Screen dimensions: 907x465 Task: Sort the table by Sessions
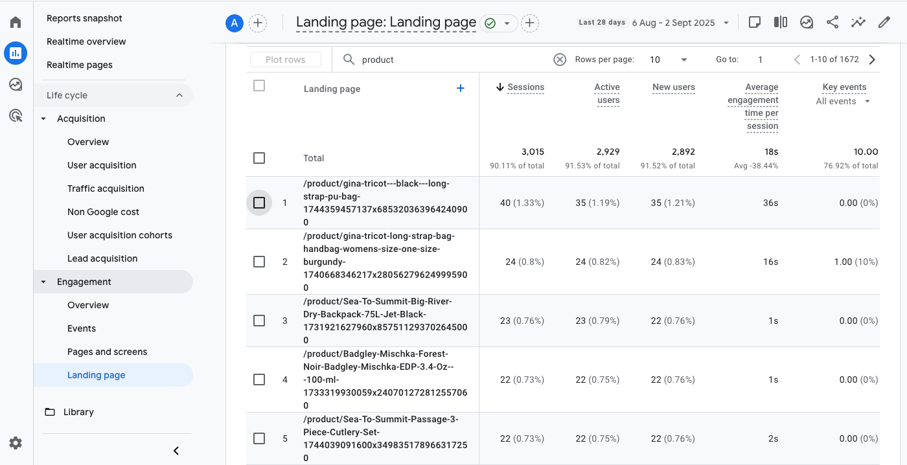pos(526,87)
